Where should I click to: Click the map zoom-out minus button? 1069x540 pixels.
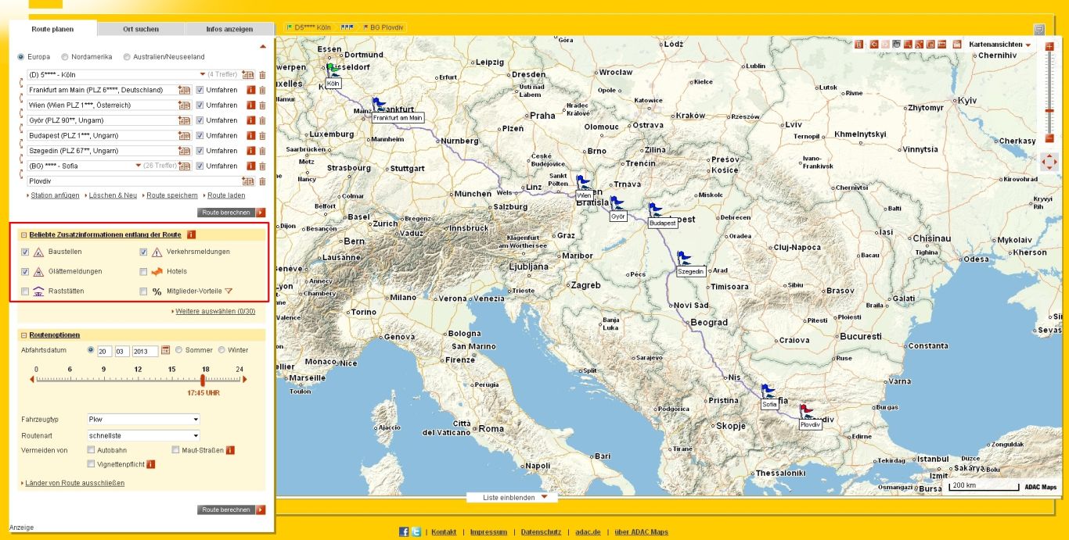[x=1049, y=138]
